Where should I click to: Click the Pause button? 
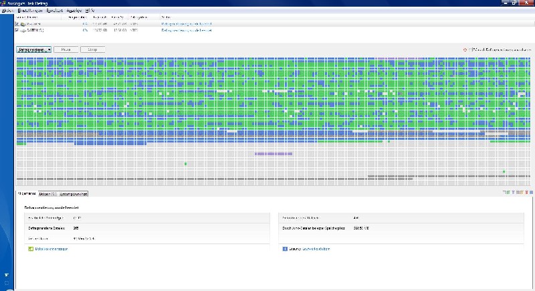point(66,50)
